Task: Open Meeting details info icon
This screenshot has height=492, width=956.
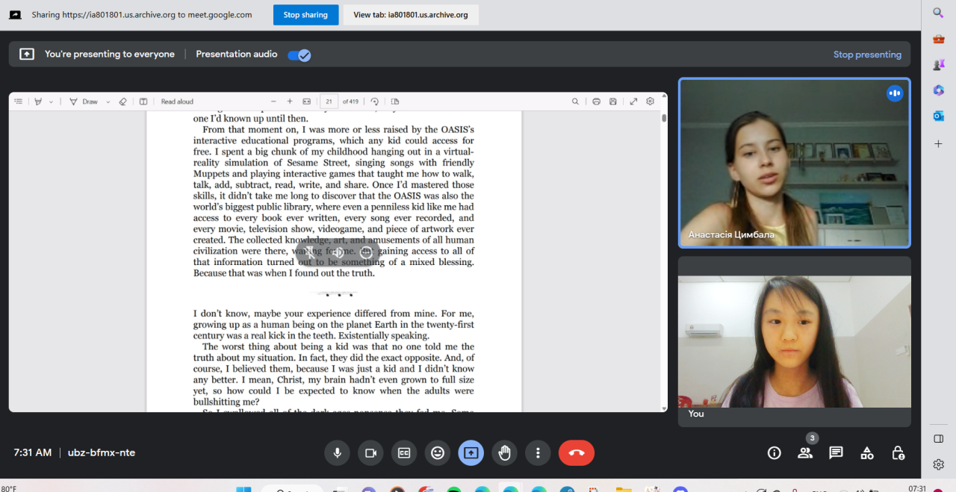Action: coord(775,452)
